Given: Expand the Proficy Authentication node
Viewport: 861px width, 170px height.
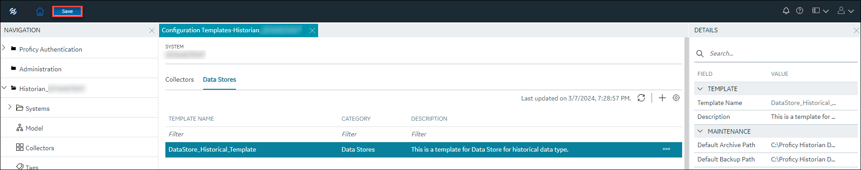Looking at the screenshot, I should [4, 48].
